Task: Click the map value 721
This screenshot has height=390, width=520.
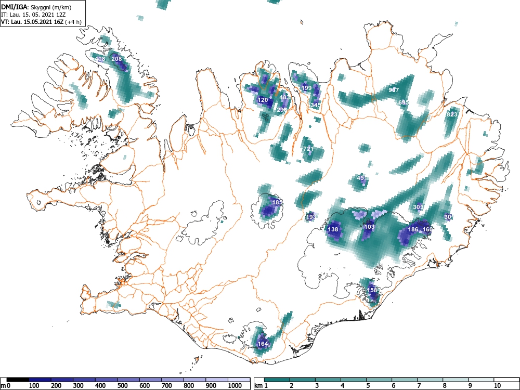Action: coord(308,149)
